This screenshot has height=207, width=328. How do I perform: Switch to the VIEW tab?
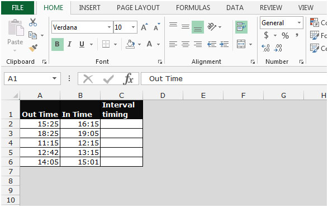click(x=306, y=8)
